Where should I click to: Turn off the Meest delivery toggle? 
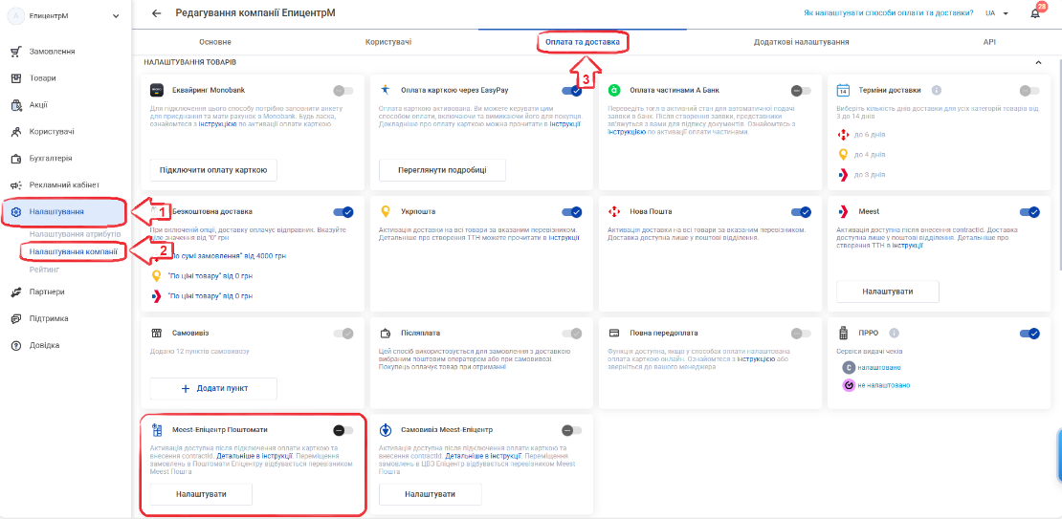click(1029, 212)
